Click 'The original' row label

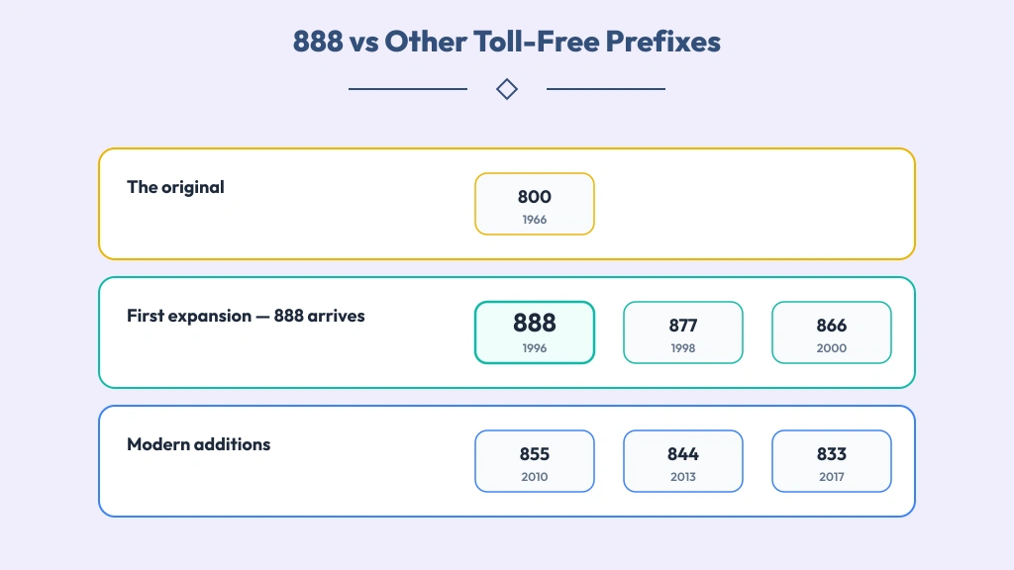click(175, 187)
